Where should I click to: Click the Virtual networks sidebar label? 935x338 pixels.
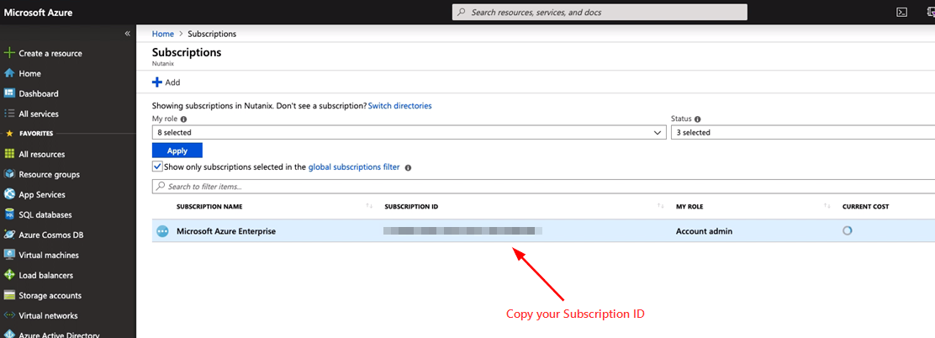(x=48, y=315)
